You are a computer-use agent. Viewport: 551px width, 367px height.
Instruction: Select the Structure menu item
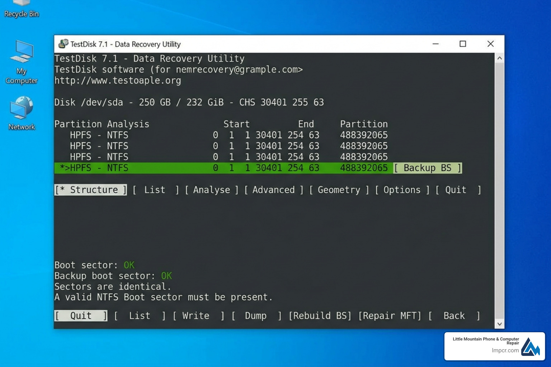[90, 190]
